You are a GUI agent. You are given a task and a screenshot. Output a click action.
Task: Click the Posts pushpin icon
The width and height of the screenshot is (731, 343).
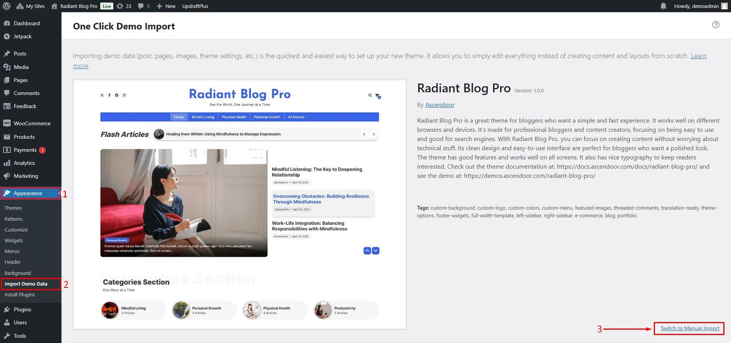click(x=7, y=53)
